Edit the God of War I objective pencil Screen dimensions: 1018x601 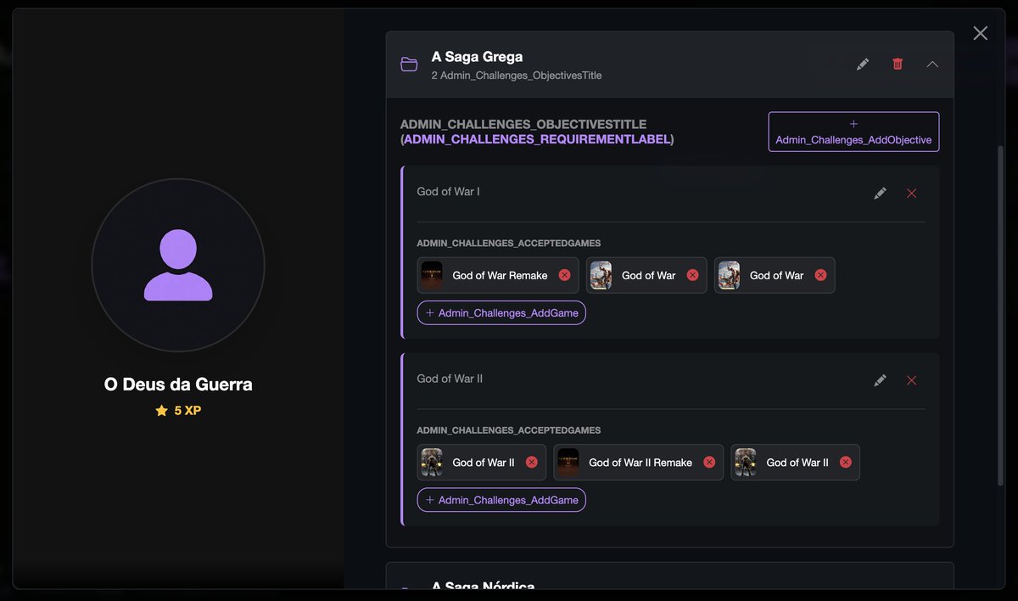[880, 194]
